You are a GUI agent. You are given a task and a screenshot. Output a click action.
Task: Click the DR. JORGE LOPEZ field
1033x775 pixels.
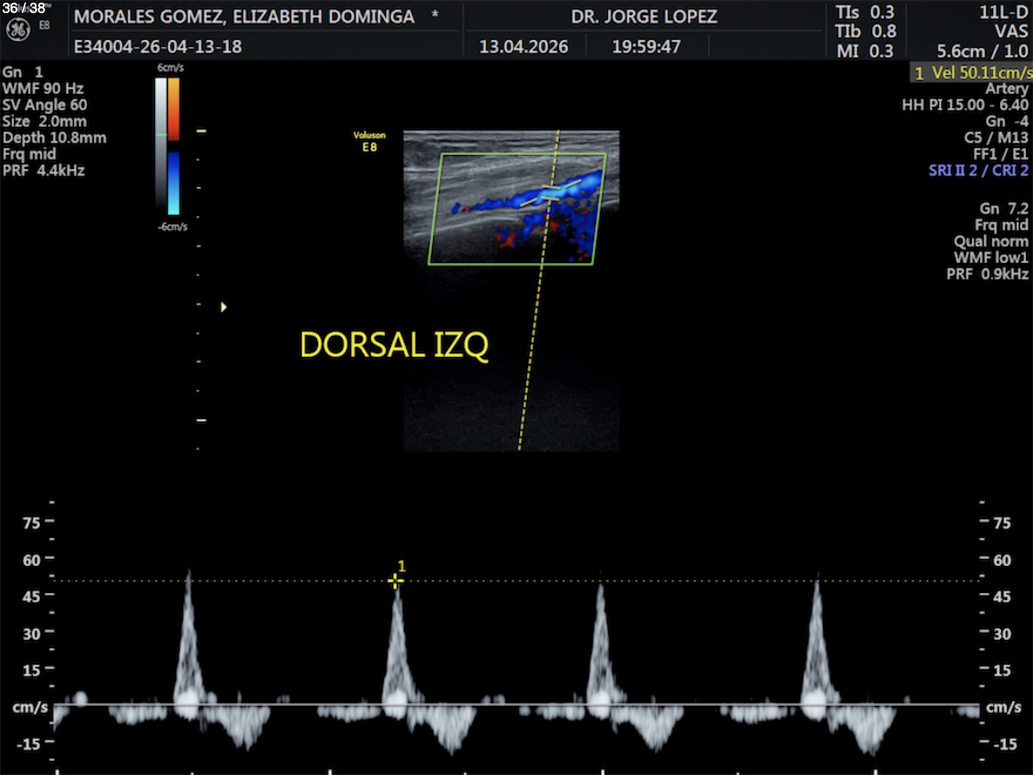click(644, 16)
